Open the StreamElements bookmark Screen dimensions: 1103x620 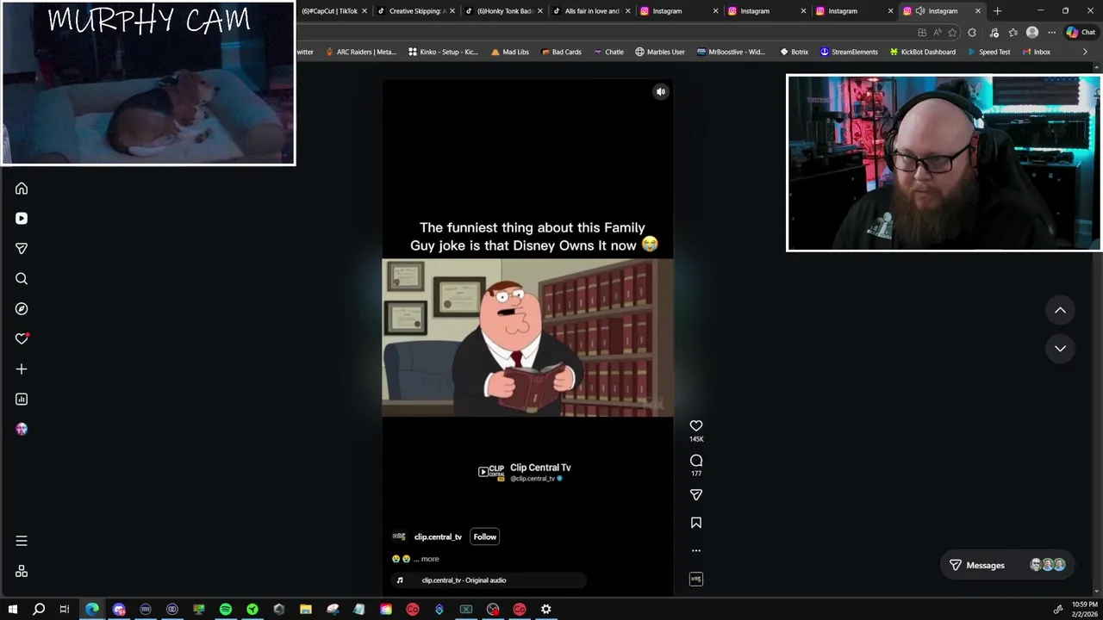(849, 53)
